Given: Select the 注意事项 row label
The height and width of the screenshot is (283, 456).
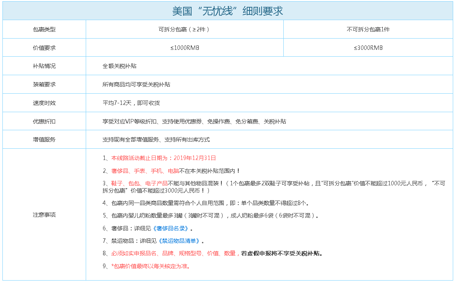Looking at the screenshot, I should [x=44, y=215].
